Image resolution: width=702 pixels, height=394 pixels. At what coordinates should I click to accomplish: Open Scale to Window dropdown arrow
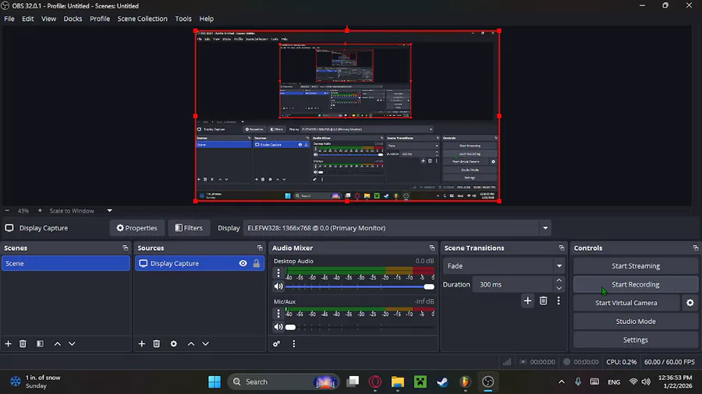pos(110,210)
